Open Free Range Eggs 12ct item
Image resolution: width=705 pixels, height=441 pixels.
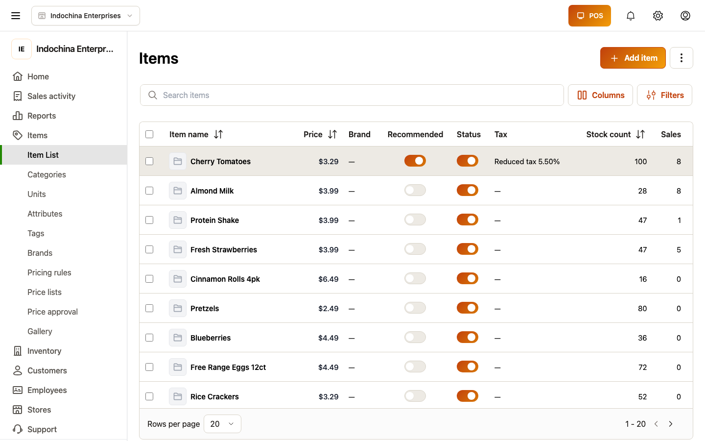point(228,367)
